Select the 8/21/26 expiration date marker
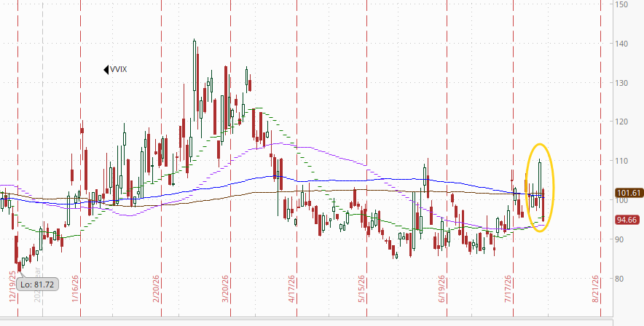Image resolution: width=644 pixels, height=326 pixels. [x=595, y=289]
